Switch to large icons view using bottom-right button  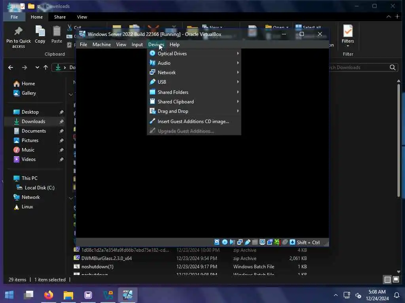pos(396,280)
